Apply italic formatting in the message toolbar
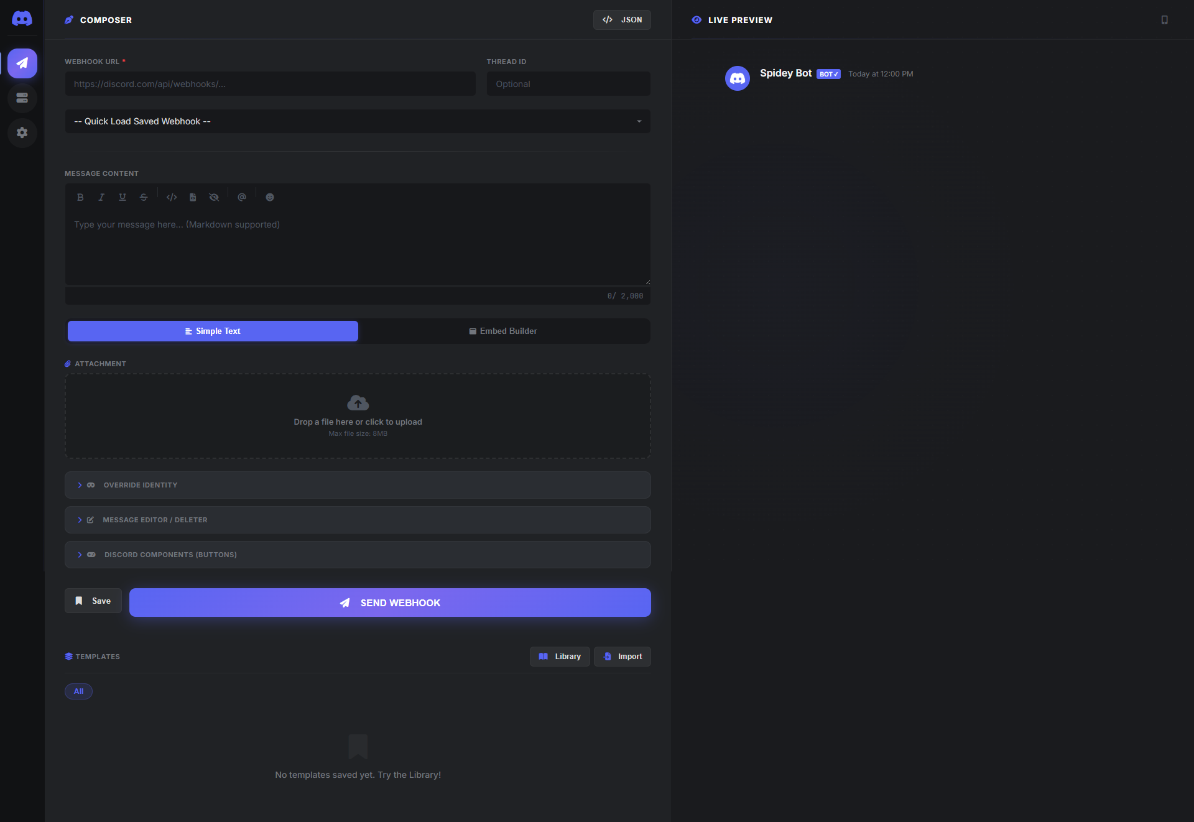 [101, 197]
